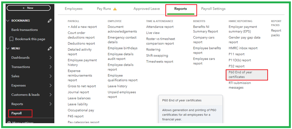Expand the Expenses submenu arrow

click(x=51, y=85)
